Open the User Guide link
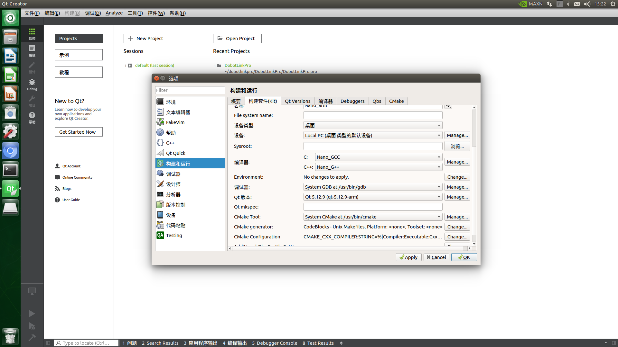 point(71,200)
